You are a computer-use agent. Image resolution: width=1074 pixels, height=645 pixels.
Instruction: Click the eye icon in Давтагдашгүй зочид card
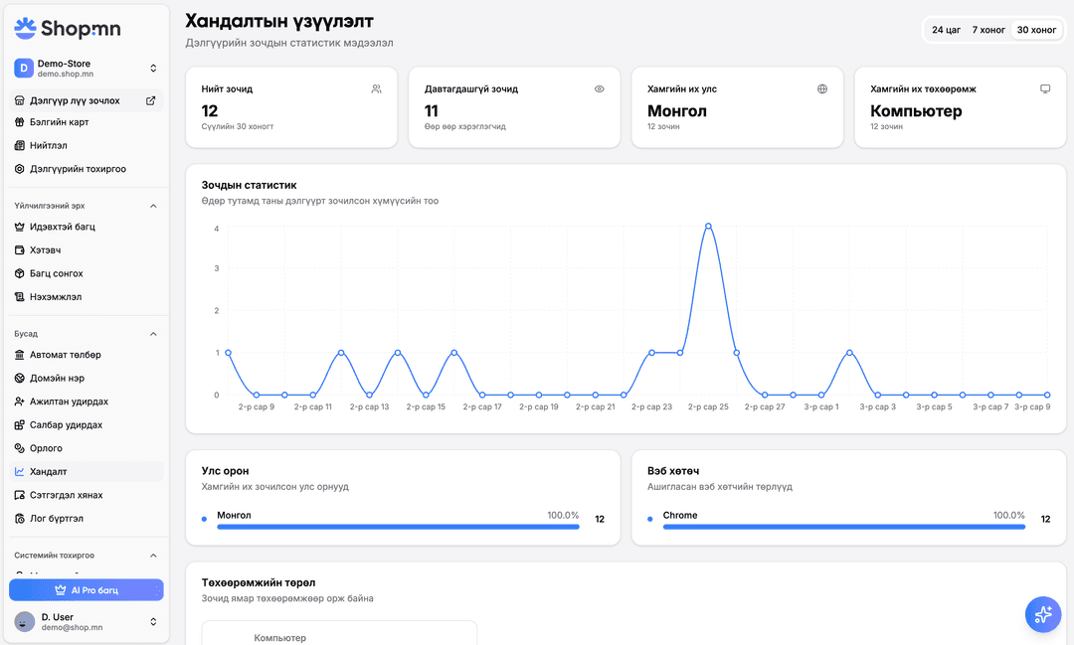(x=600, y=89)
